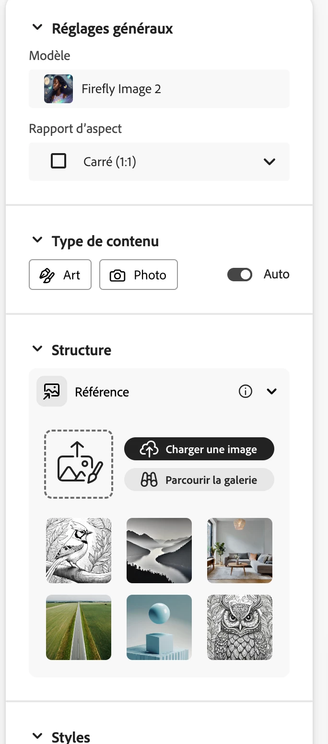This screenshot has width=328, height=744.
Task: Collapse the Type de contenu section
Action: 37,240
